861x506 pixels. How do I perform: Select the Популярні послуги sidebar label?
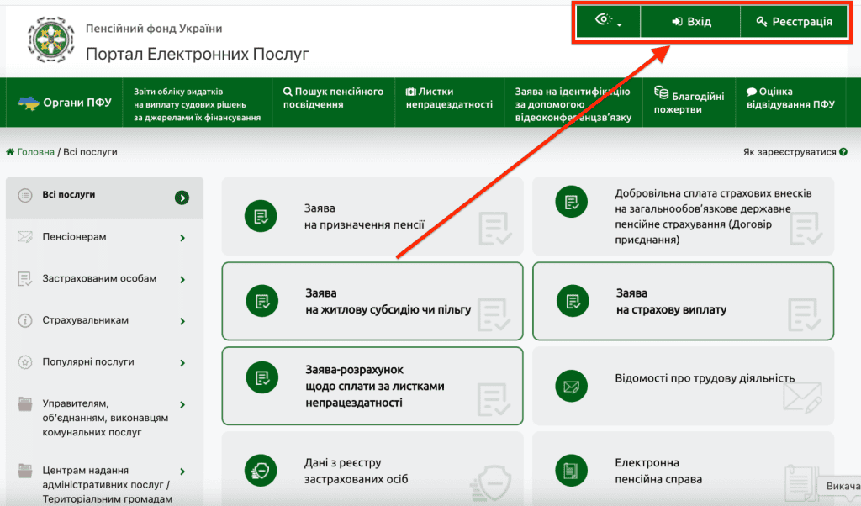(x=87, y=362)
